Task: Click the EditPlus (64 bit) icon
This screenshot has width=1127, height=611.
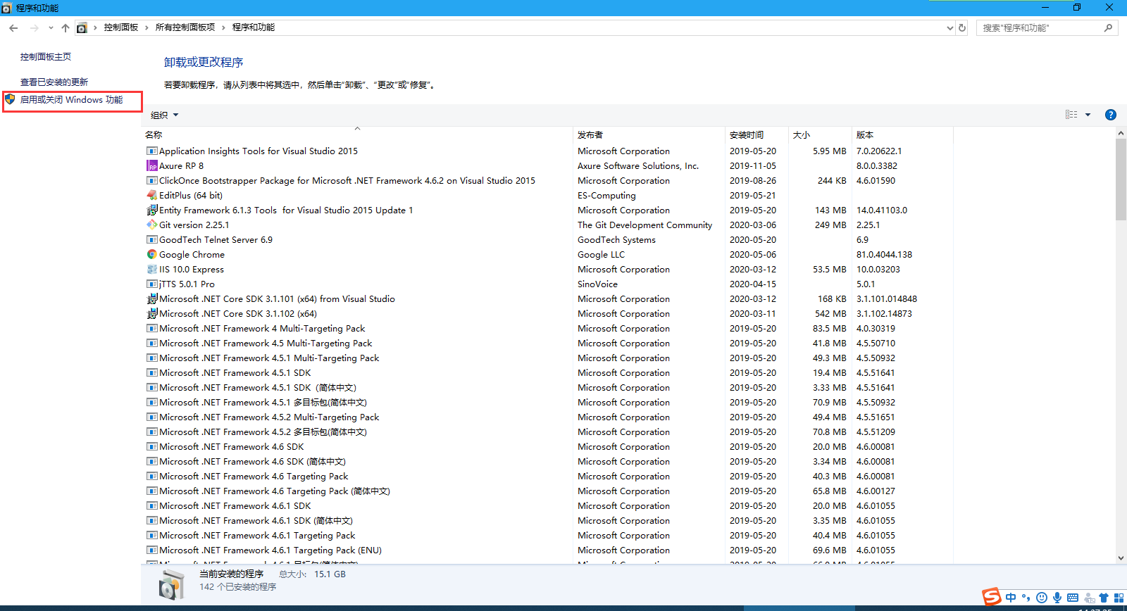Action: [x=151, y=196]
